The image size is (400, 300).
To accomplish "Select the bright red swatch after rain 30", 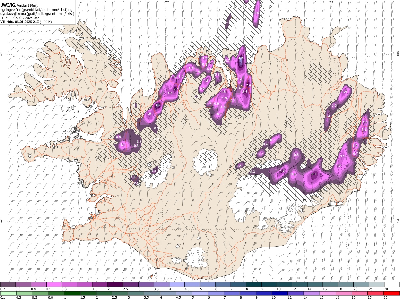I will (x=392, y=293).
